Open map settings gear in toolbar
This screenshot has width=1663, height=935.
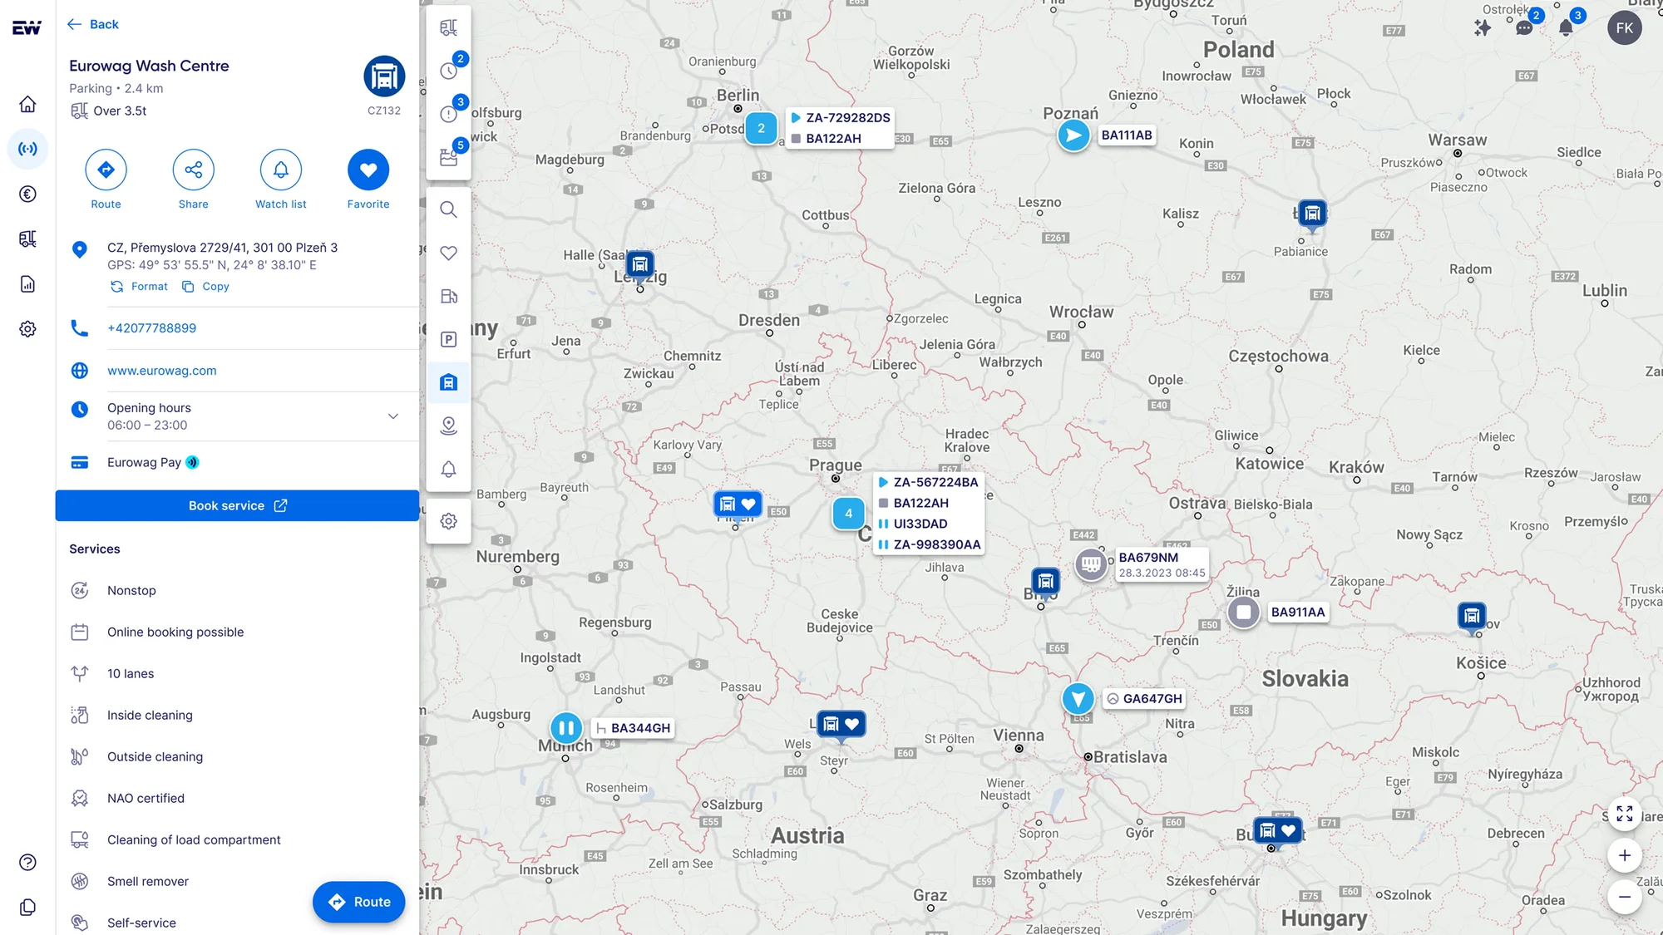tap(448, 521)
